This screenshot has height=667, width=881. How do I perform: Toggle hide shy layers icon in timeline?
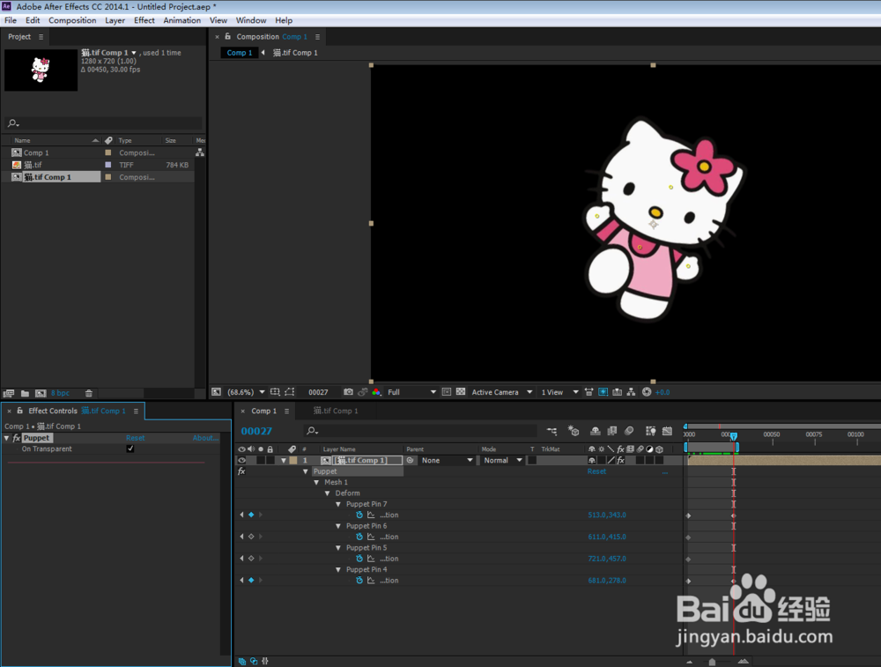[x=595, y=431]
